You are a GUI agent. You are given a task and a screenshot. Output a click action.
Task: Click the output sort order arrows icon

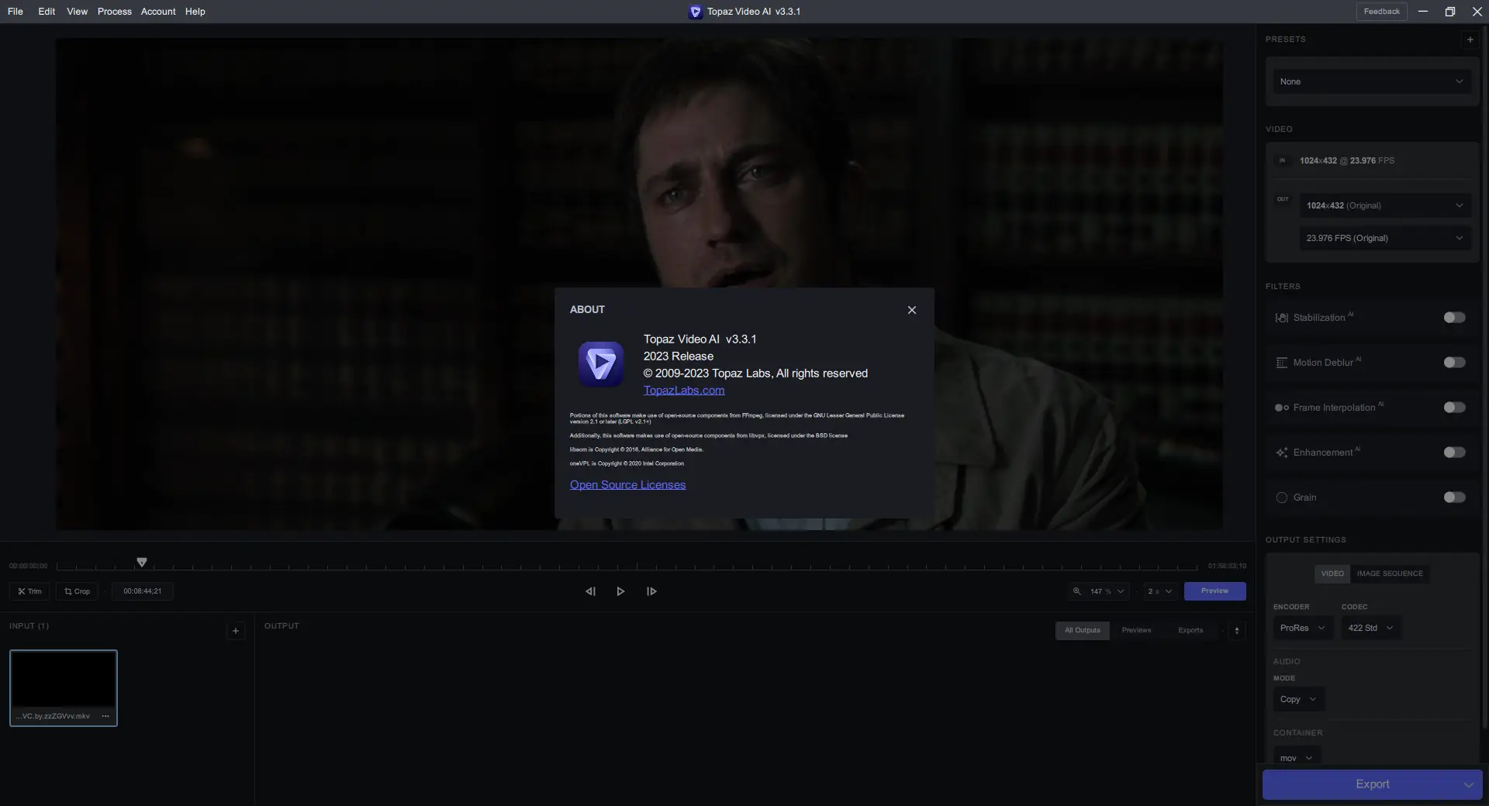point(1237,631)
